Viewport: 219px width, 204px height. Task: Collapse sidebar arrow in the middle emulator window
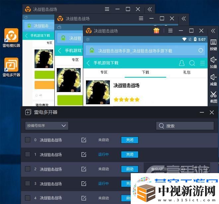(x=183, y=19)
